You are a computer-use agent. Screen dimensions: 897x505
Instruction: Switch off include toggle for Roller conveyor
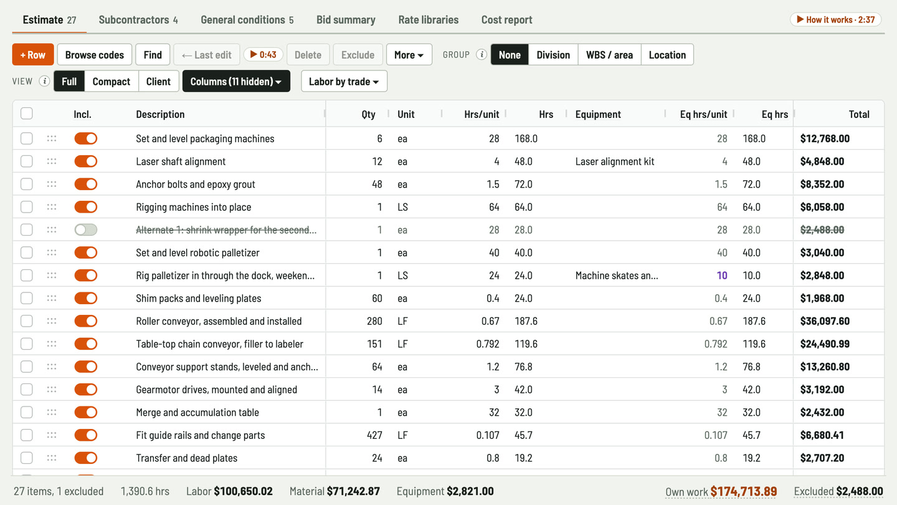click(86, 321)
